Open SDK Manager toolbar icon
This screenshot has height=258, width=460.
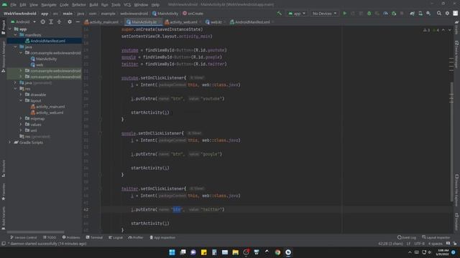(x=428, y=14)
